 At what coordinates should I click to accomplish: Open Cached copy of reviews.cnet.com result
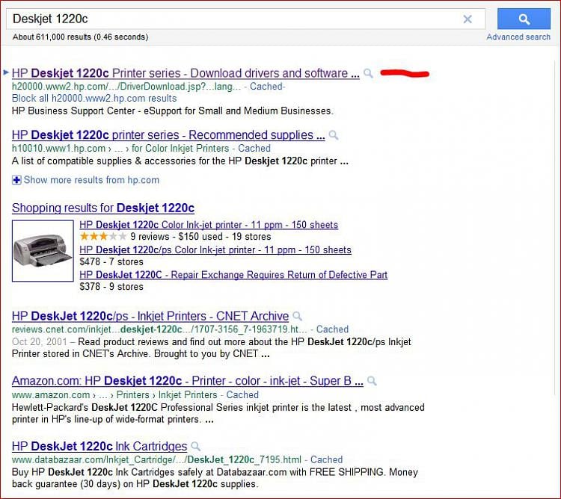click(332, 329)
